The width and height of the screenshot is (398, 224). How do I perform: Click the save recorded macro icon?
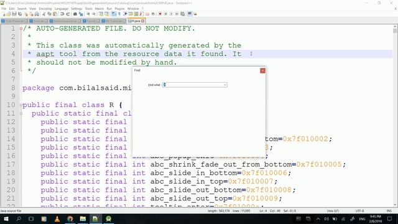(182, 14)
